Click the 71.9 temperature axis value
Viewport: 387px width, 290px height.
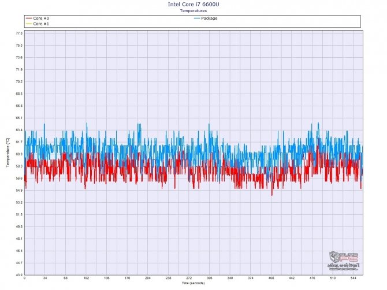pyautogui.click(x=19, y=69)
